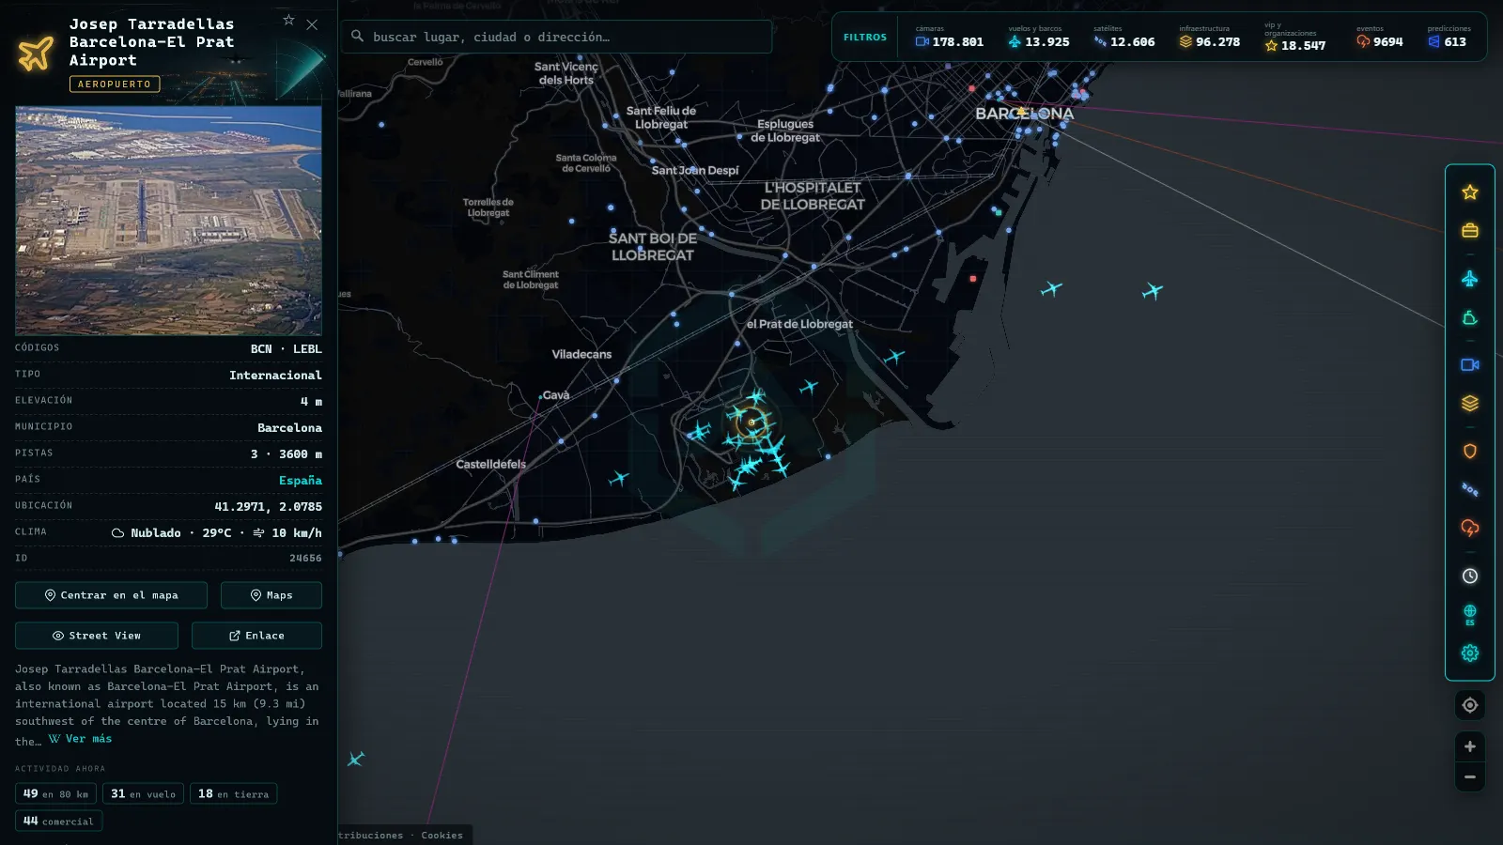
Task: Click the search place input field
Action: tap(557, 37)
